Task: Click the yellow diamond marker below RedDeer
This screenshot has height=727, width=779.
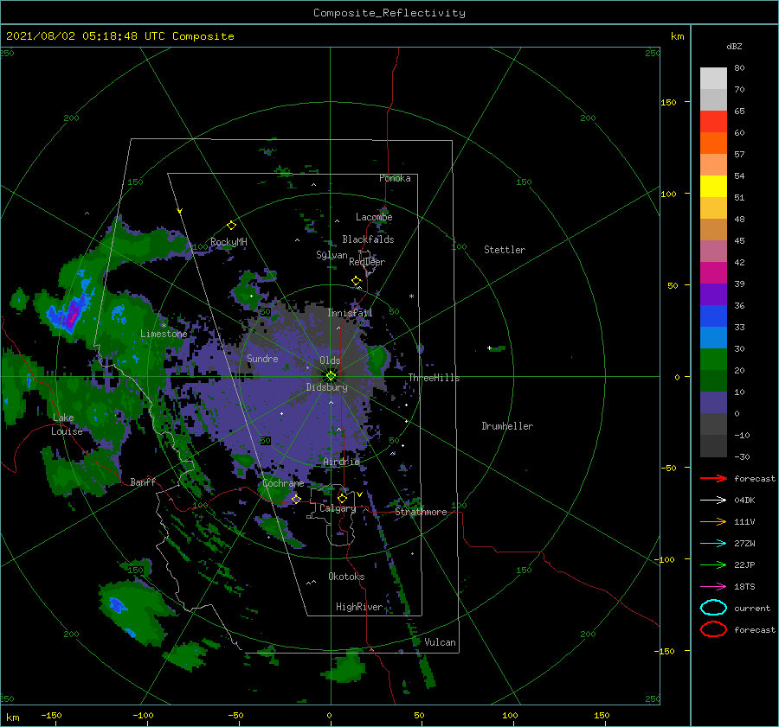Action: [x=357, y=281]
